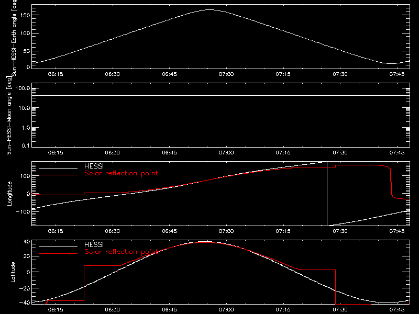
Task: Select the Longitude axis title
Action: pos(9,194)
